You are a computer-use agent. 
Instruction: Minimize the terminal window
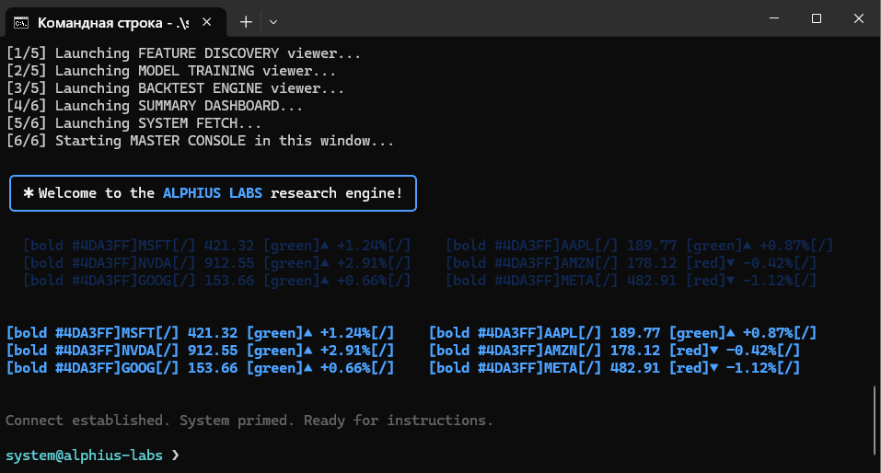point(774,18)
